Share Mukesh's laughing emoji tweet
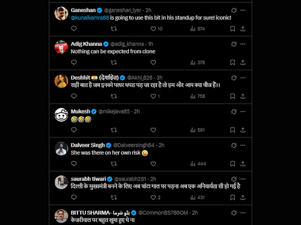This screenshot has width=301, height=225. click(243, 130)
